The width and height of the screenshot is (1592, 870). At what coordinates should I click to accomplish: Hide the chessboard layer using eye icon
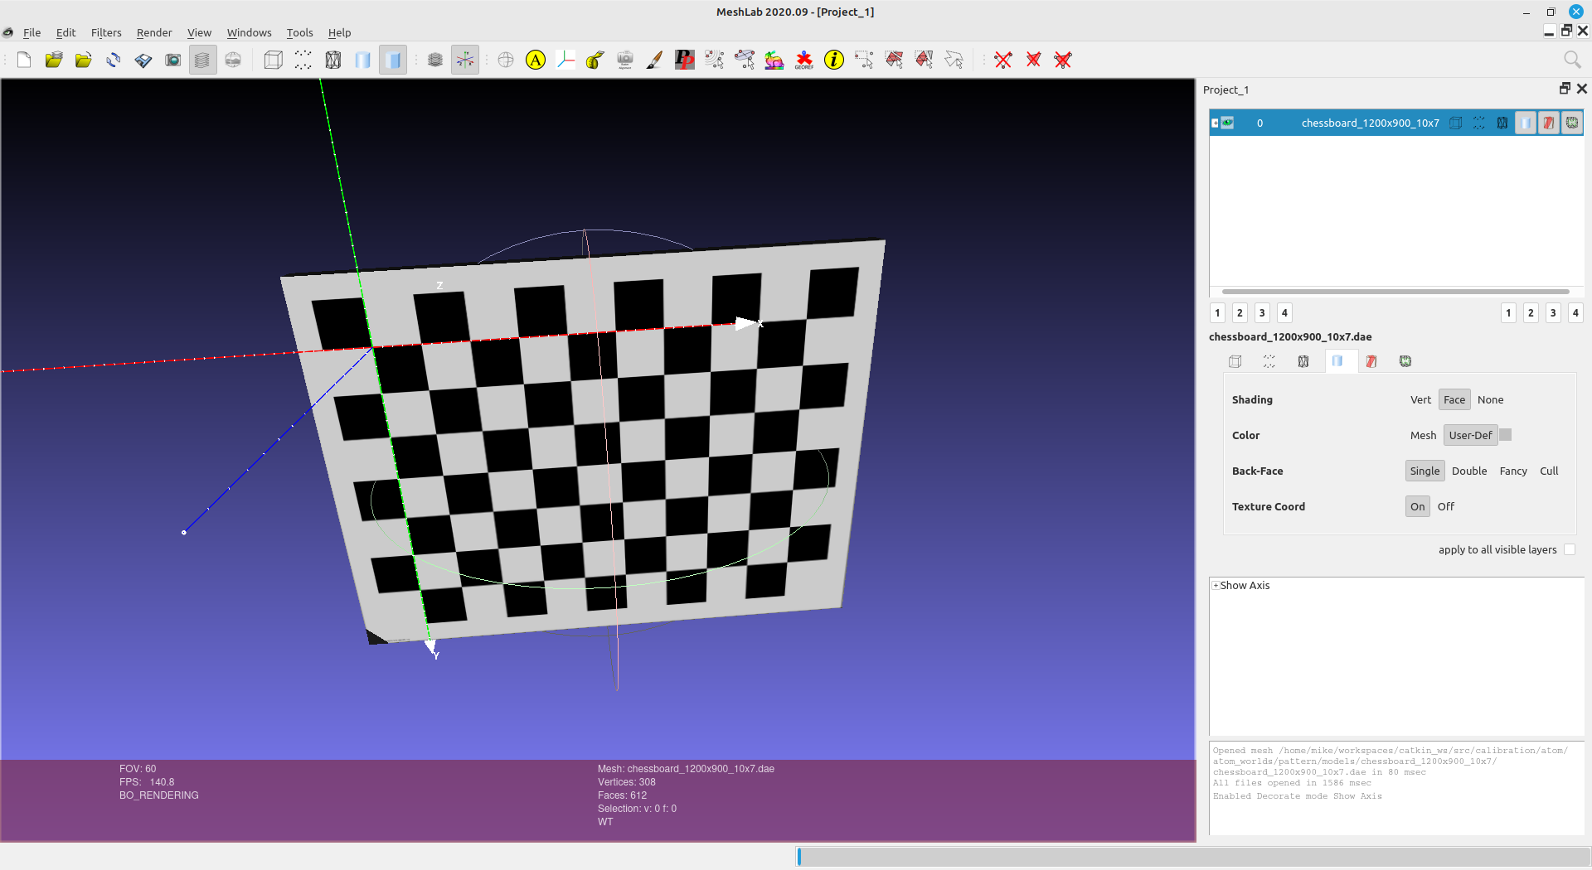pyautogui.click(x=1228, y=123)
